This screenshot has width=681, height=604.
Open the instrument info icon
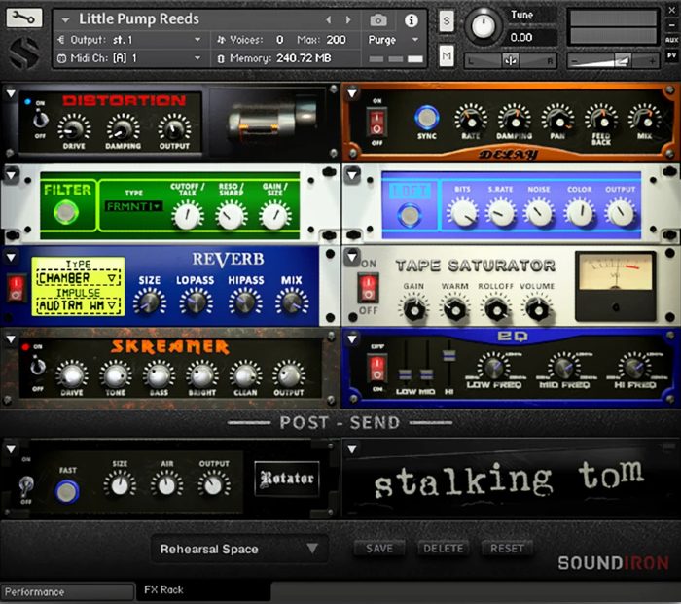(x=411, y=20)
